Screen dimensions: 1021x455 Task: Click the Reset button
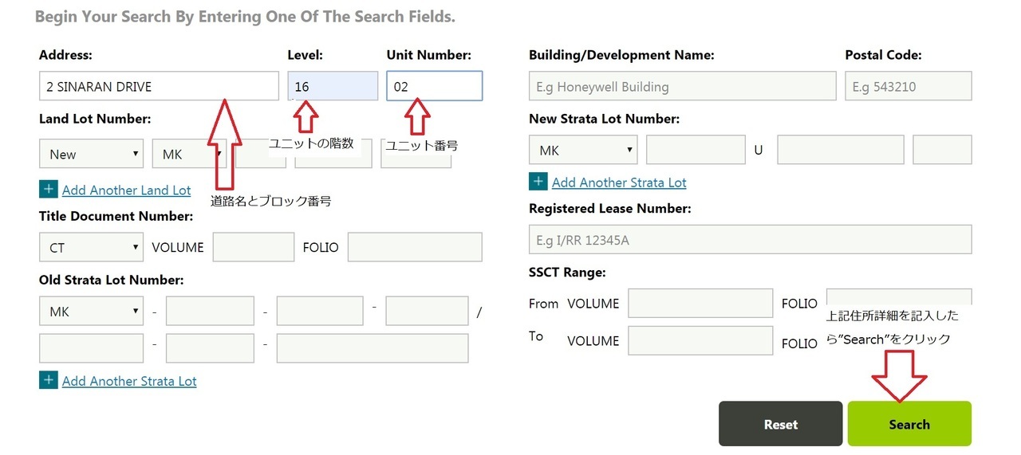tap(780, 424)
